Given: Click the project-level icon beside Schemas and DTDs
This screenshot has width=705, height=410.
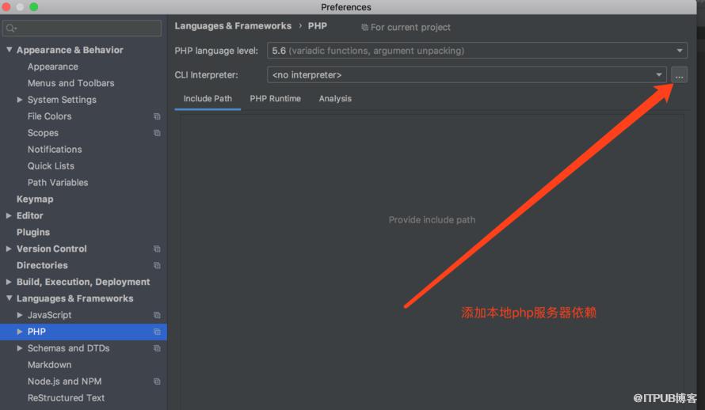Looking at the screenshot, I should tap(157, 348).
